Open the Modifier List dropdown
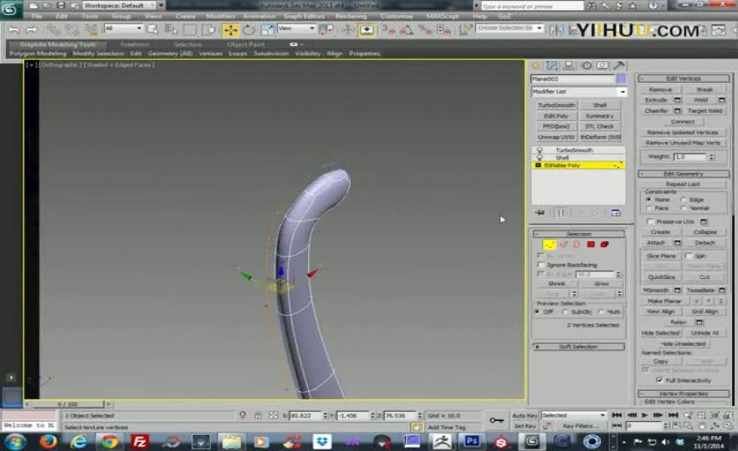The image size is (738, 451). click(579, 92)
